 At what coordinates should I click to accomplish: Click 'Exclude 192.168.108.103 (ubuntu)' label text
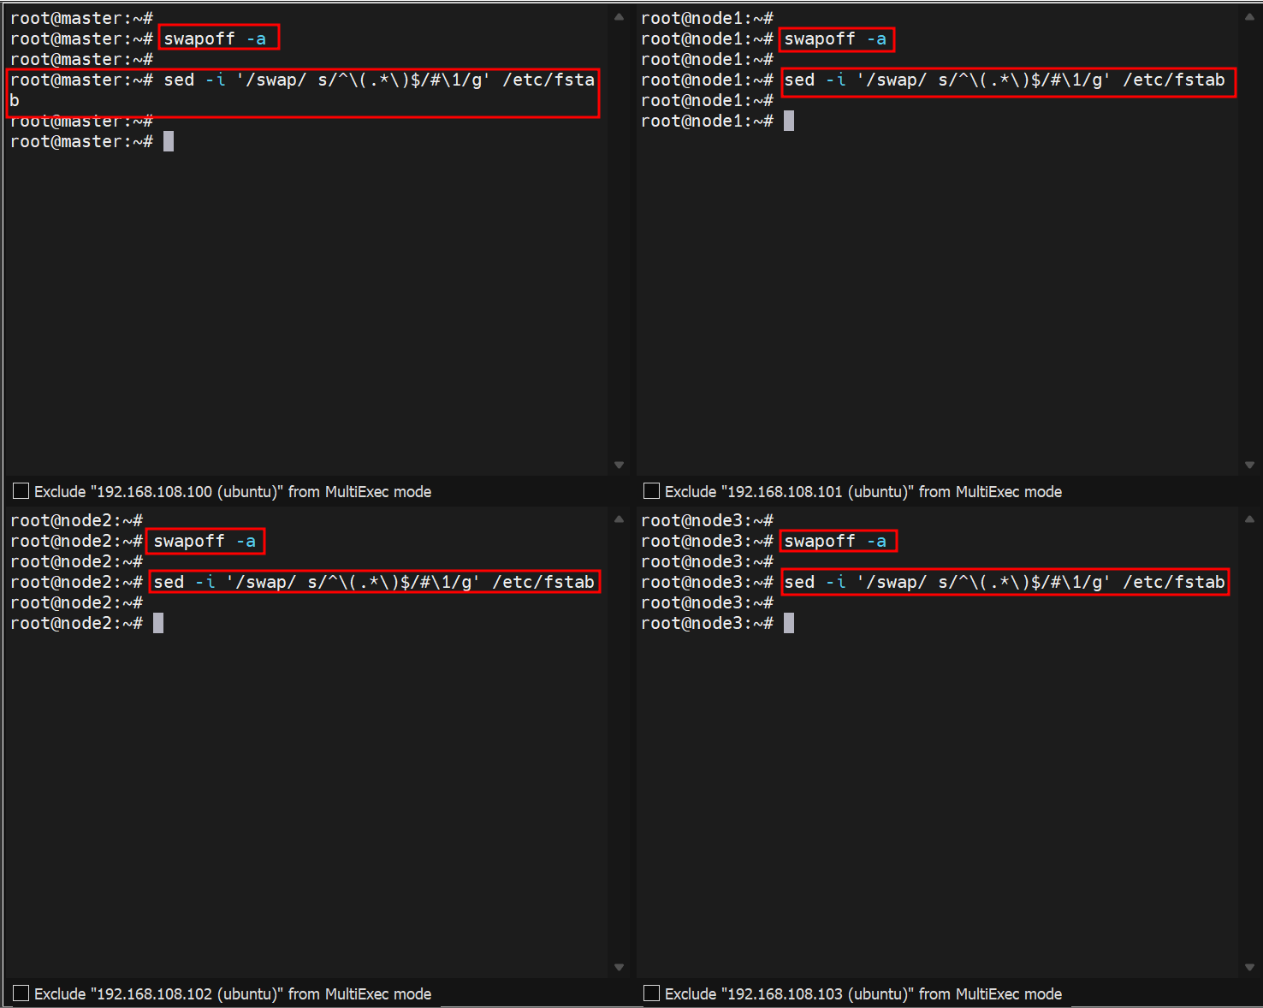pos(863,994)
